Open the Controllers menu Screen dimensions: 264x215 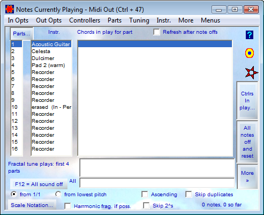85,20
